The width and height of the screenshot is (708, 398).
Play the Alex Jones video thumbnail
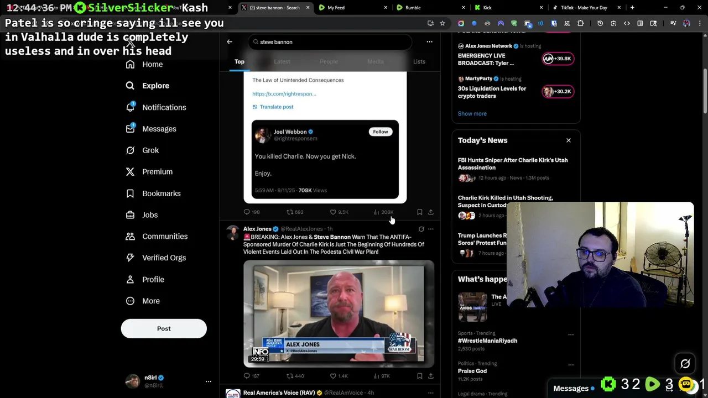pos(339,314)
